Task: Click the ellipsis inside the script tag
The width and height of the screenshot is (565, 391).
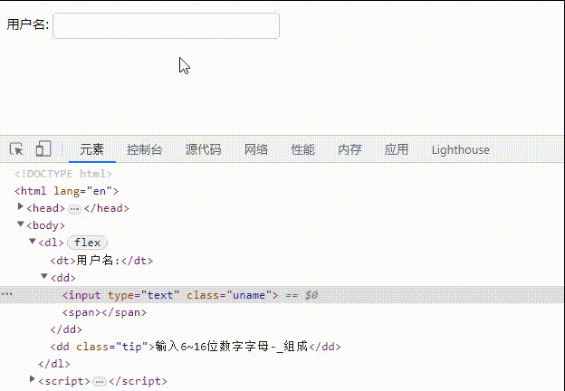Action: click(x=100, y=381)
